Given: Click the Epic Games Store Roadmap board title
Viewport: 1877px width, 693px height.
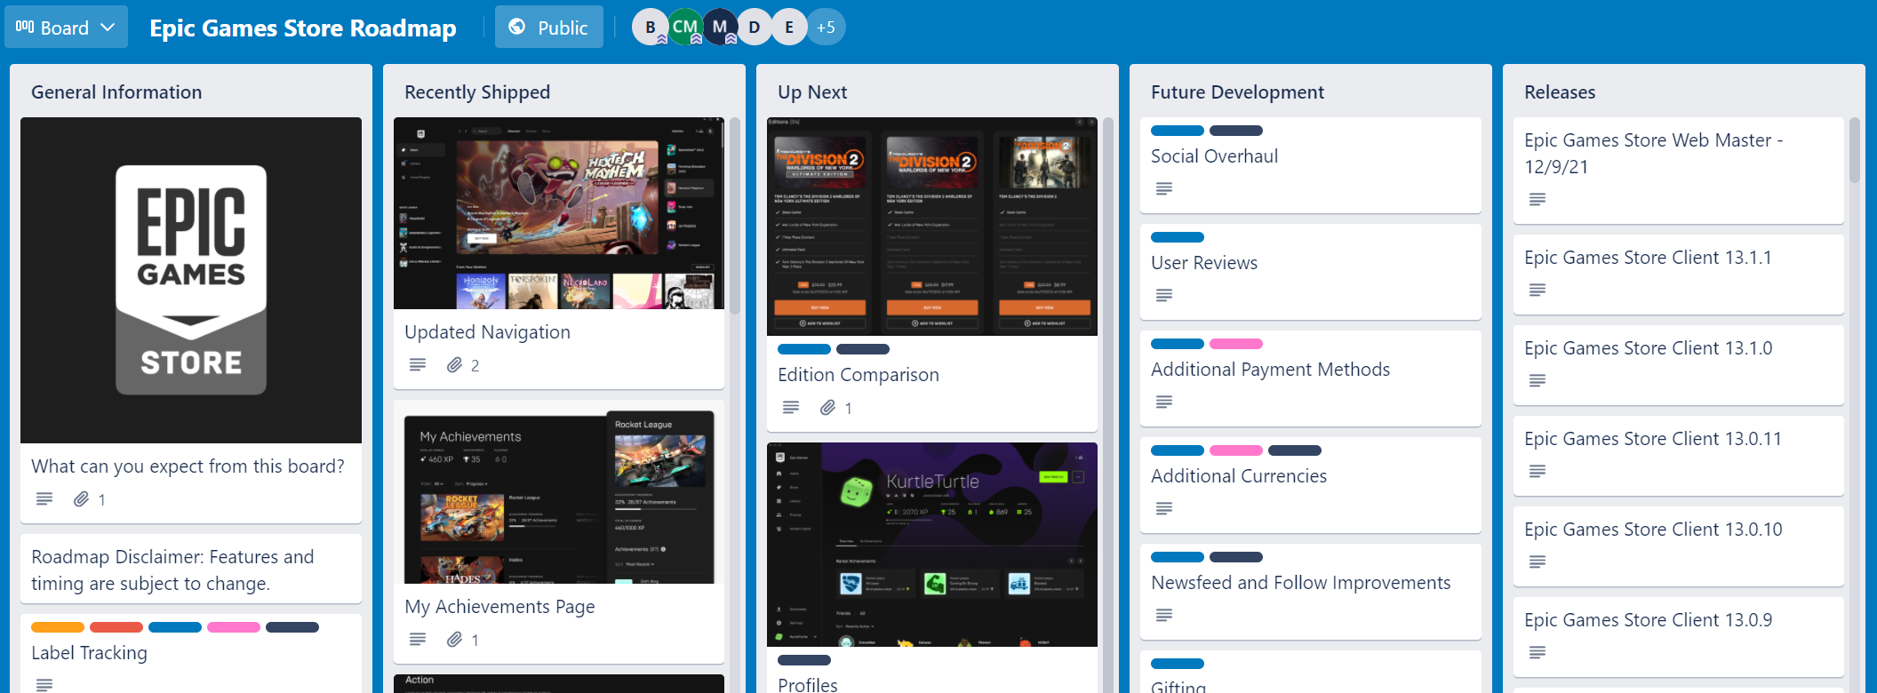Looking at the screenshot, I should click(x=302, y=28).
